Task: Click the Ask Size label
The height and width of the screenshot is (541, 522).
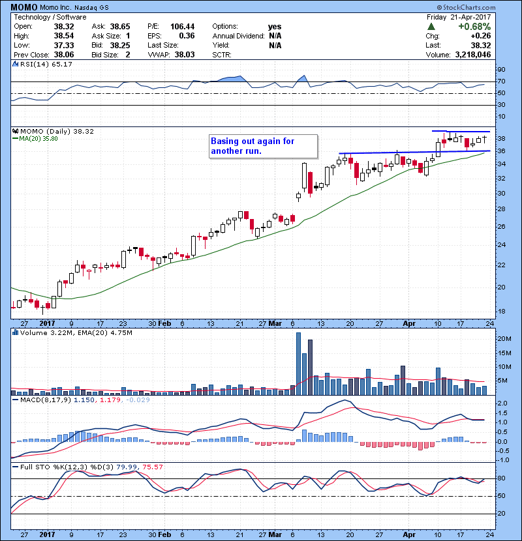Action: 106,36
